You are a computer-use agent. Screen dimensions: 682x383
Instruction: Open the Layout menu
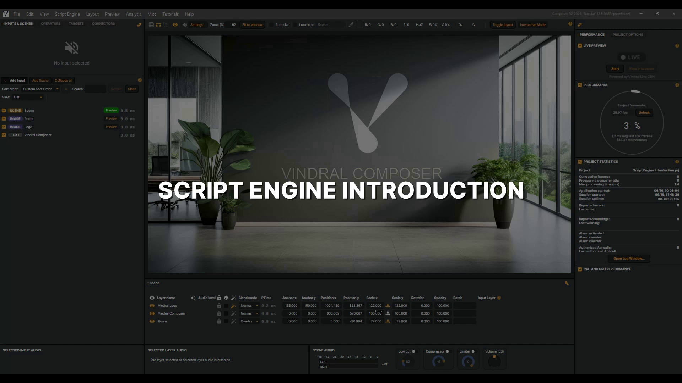click(92, 14)
